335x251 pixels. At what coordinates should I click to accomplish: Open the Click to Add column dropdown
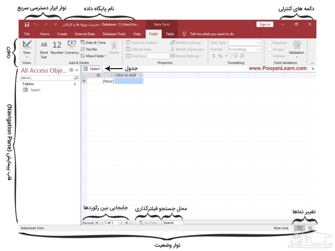click(x=141, y=75)
